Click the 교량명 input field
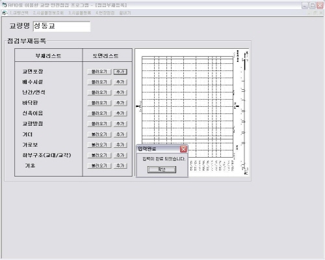Image resolution: width=325 pixels, height=260 pixels. pos(62,27)
